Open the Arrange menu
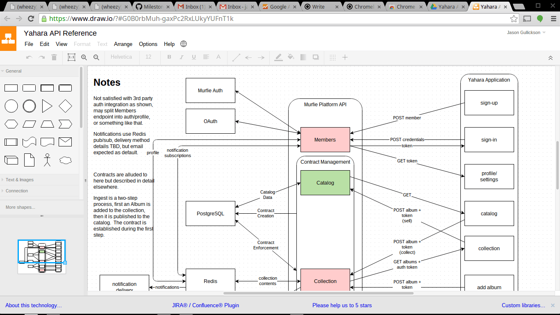Screen dimensions: 560x315 pos(123,44)
